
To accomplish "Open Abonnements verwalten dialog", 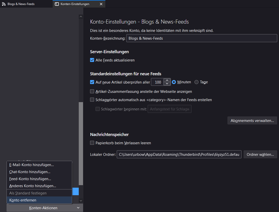I will pos(252,120).
